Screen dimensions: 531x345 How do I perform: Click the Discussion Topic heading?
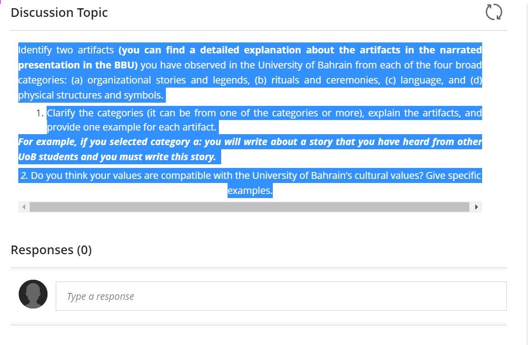[59, 12]
